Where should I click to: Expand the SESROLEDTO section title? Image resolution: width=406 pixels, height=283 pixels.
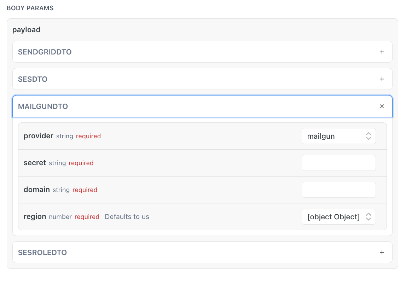42,253
